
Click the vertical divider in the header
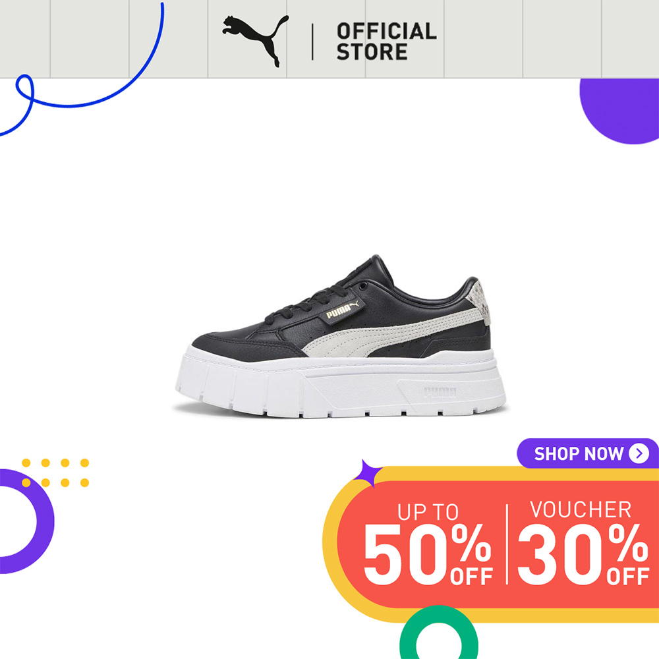point(312,42)
